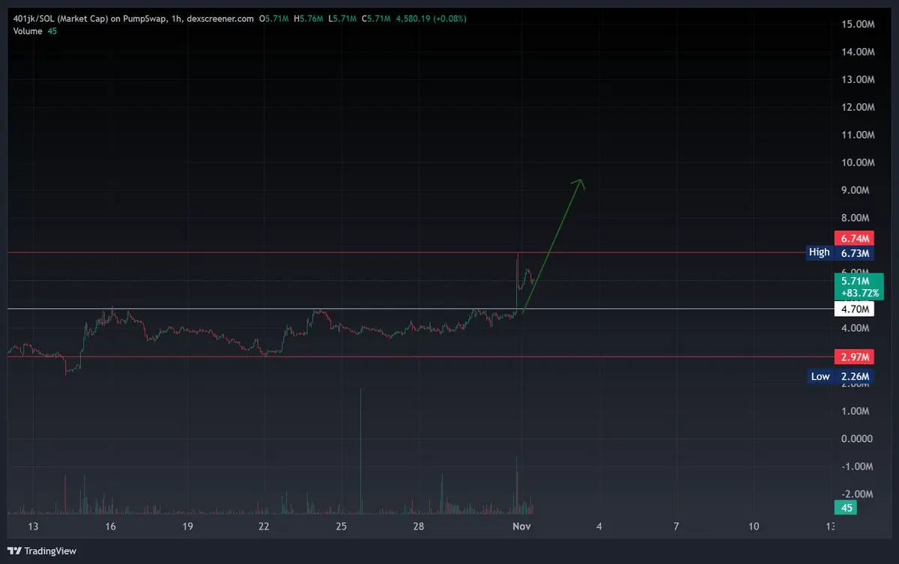Click the TradingView logo
Screen dimensions: 899x564
pos(42,551)
